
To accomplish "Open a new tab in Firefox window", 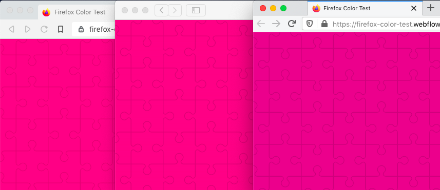I will tap(430, 8).
